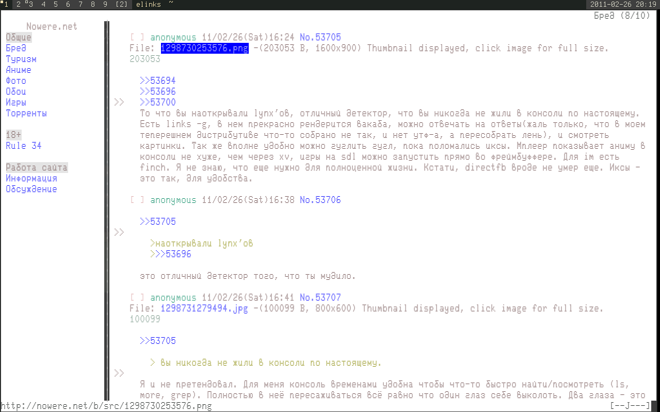The height and width of the screenshot is (412, 660).
Task: Tick the checkbox of post No.53705
Action: click(137, 37)
